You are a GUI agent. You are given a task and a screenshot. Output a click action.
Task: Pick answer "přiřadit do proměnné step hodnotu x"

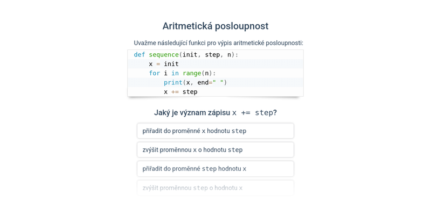[215, 168]
